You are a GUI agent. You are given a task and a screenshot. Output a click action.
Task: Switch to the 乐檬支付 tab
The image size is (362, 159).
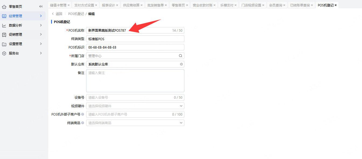227,5
